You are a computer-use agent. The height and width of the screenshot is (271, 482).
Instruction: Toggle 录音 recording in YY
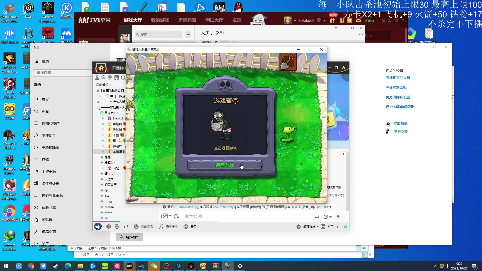tap(190, 227)
